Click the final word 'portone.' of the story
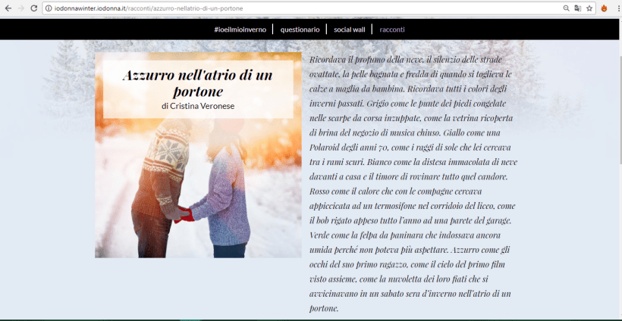Image resolution: width=622 pixels, height=321 pixels. coord(324,309)
